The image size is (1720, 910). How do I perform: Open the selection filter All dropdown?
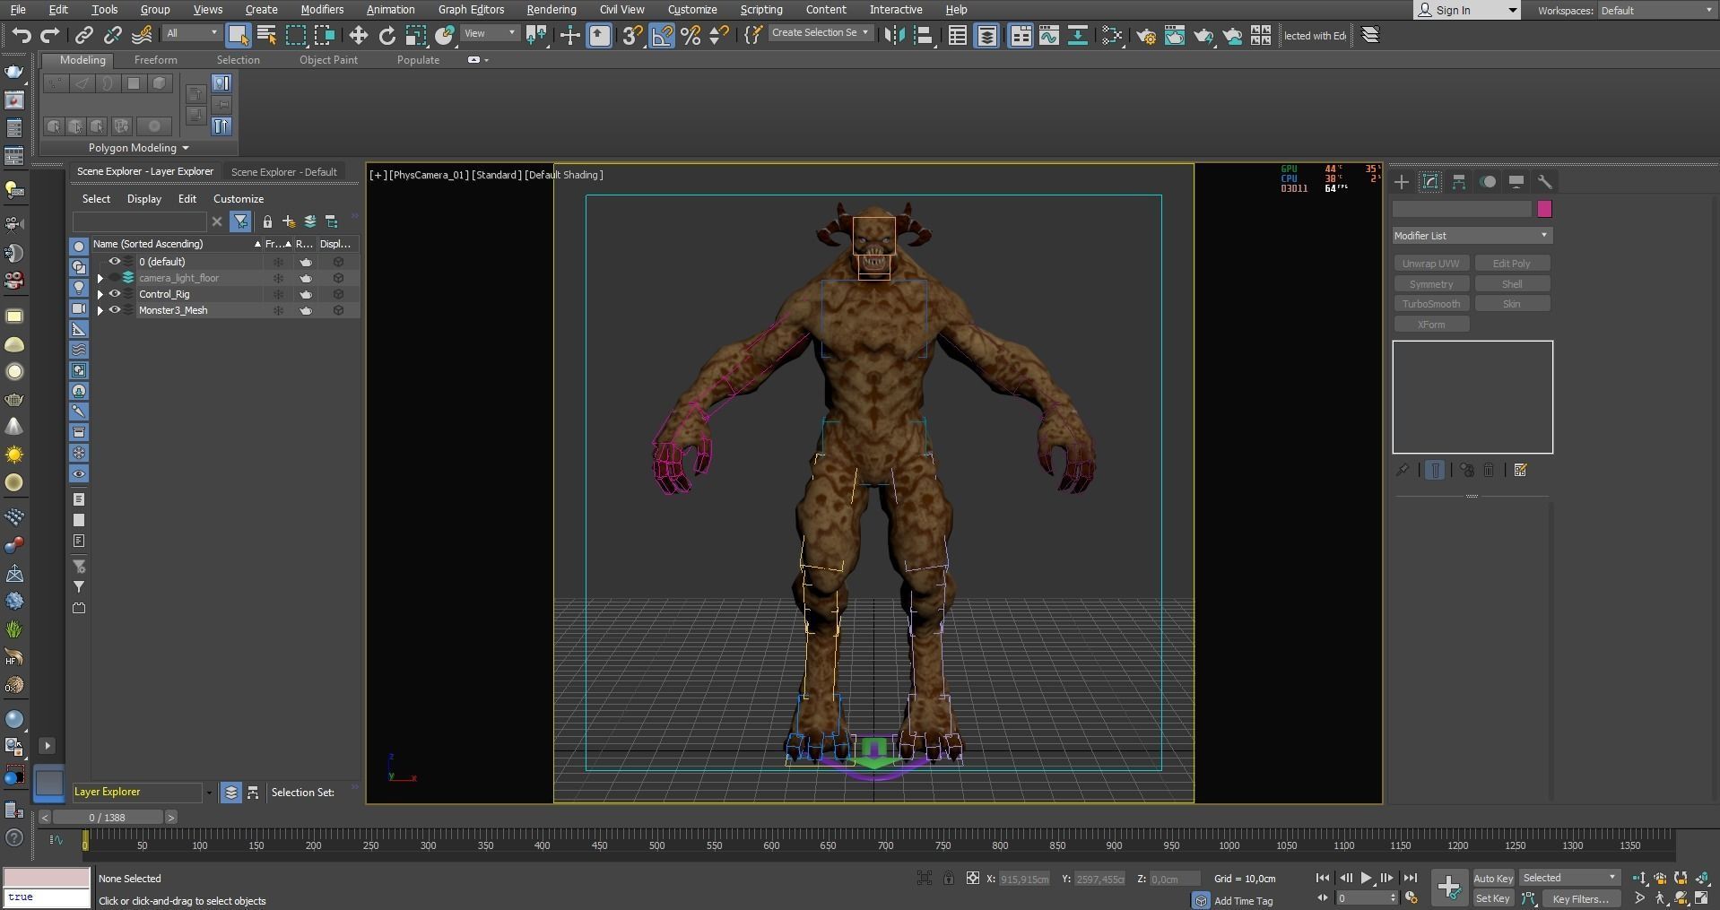click(191, 33)
